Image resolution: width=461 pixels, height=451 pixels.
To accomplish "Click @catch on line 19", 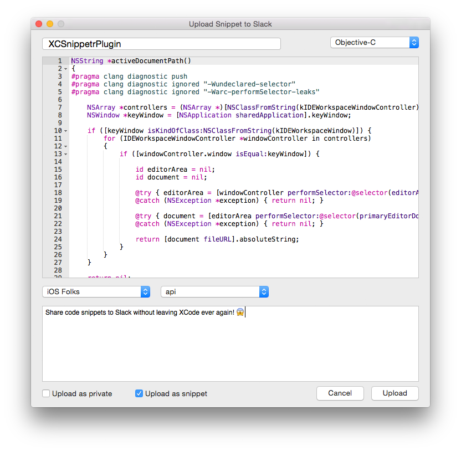I will coord(147,201).
